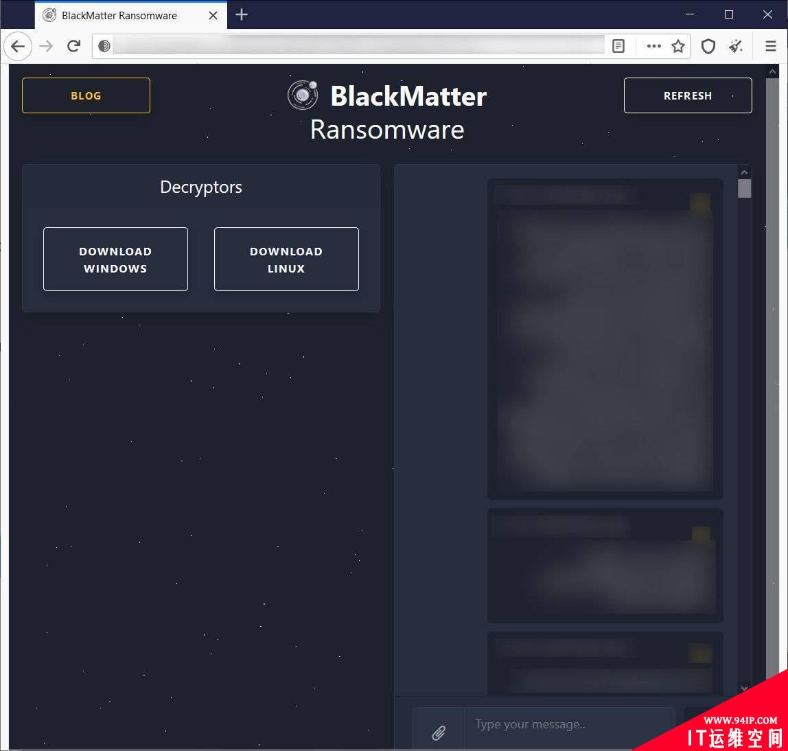Image resolution: width=788 pixels, height=751 pixels.
Task: Click the REFRESH button
Action: (x=688, y=95)
